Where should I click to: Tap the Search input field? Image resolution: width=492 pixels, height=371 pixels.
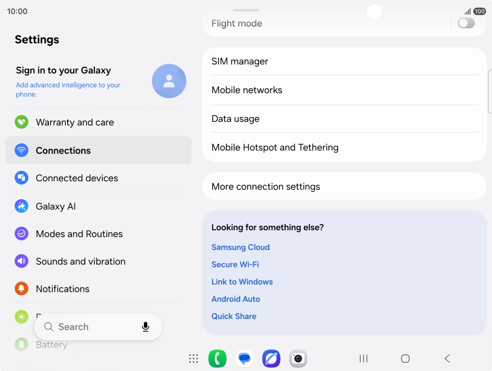98,327
